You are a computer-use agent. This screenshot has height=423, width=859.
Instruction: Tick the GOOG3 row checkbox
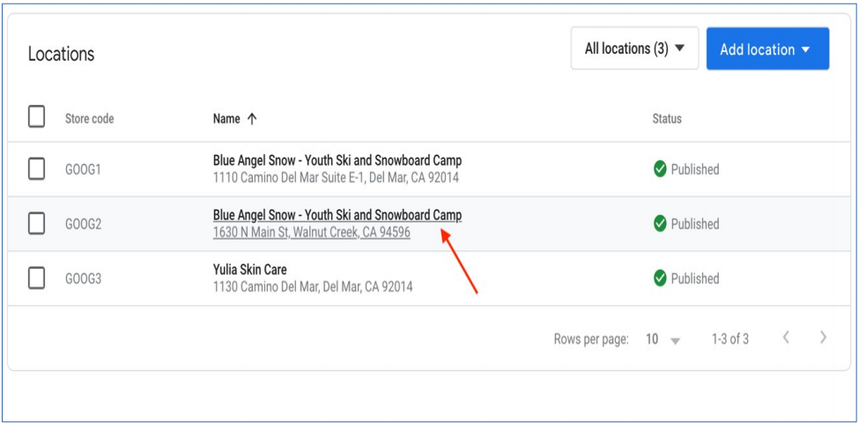tap(36, 278)
